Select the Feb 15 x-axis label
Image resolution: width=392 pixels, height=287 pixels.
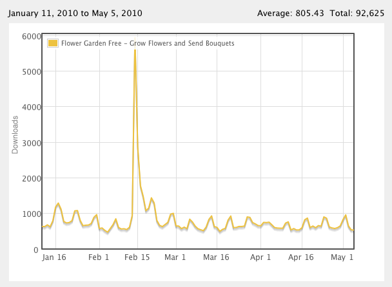tap(137, 257)
